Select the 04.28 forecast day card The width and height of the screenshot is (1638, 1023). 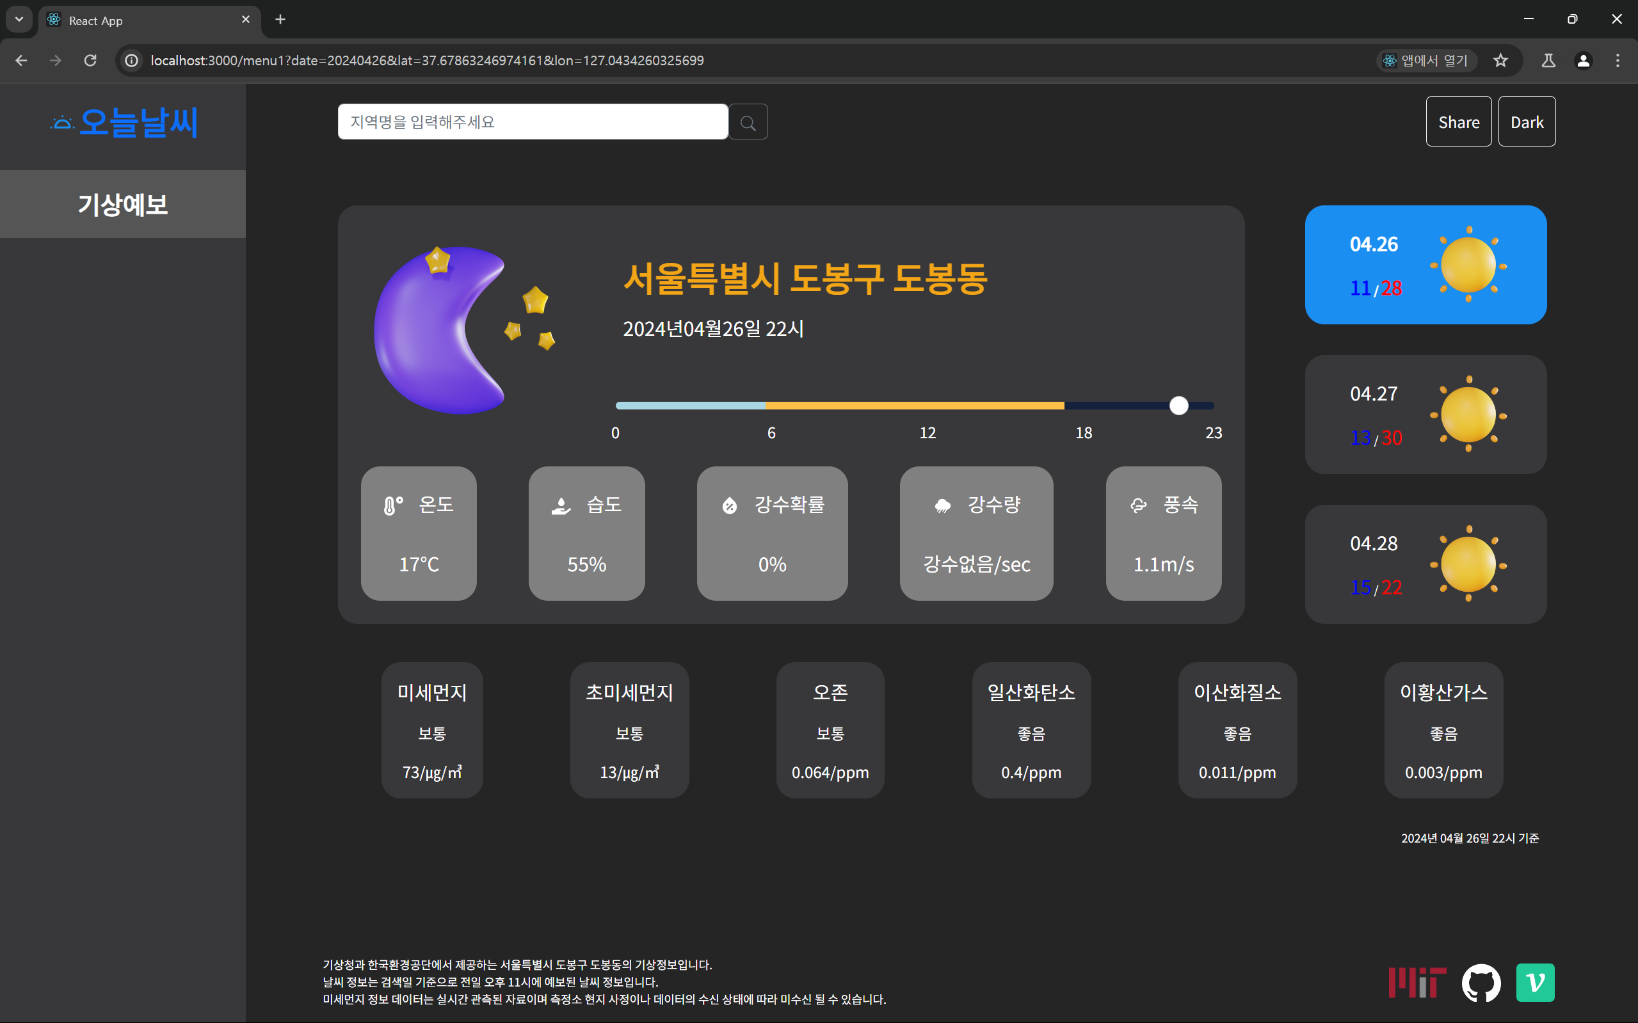pos(1425,564)
